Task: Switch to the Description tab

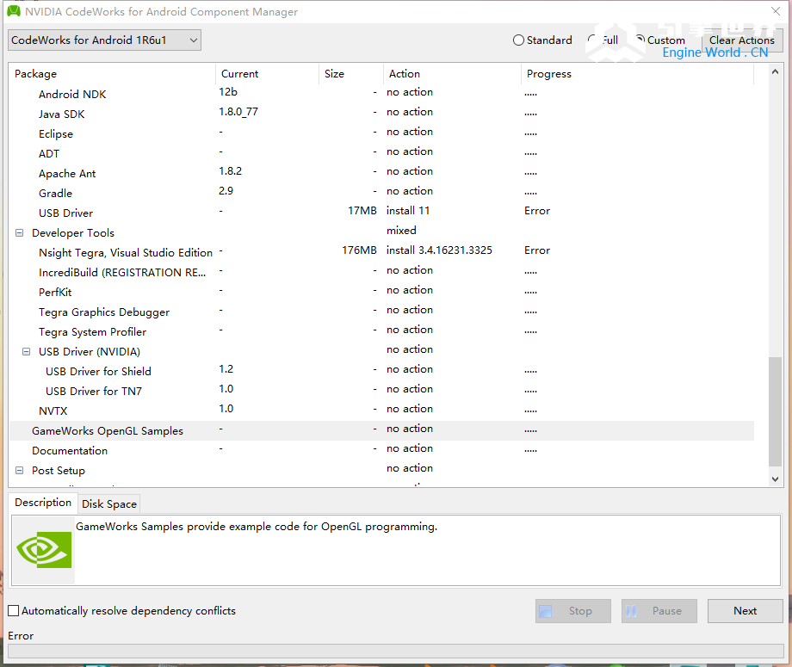Action: [43, 503]
